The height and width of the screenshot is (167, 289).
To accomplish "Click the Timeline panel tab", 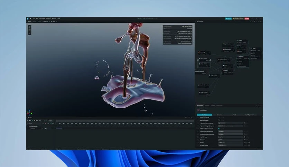I will 30,118.
